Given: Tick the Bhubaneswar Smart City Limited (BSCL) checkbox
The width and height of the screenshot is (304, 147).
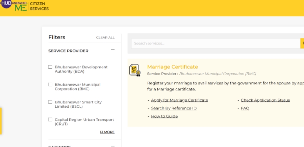Looking at the screenshot, I should tap(50, 102).
